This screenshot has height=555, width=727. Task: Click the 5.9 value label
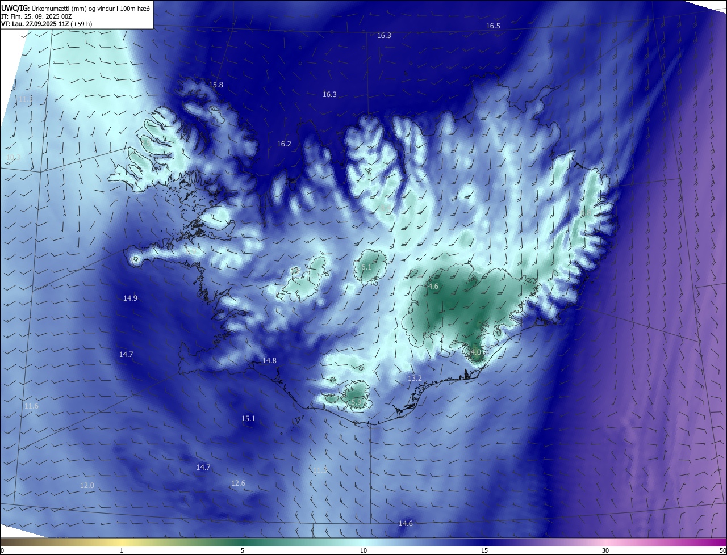click(x=356, y=402)
